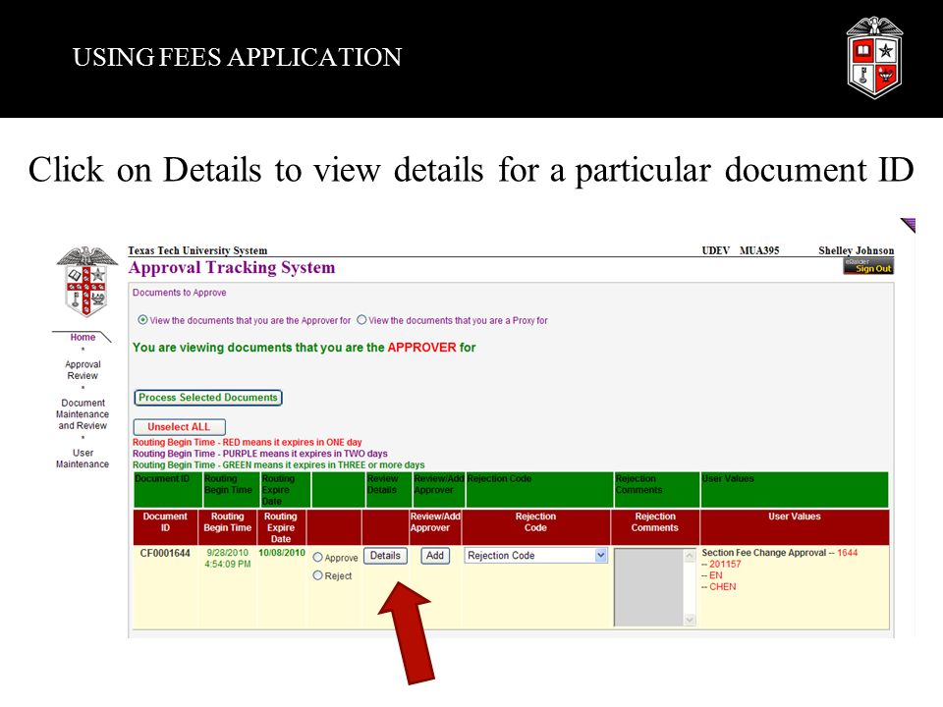The image size is (943, 707).
Task: Click the Texas Tech shield logo in header
Action: pyautogui.click(x=874, y=58)
